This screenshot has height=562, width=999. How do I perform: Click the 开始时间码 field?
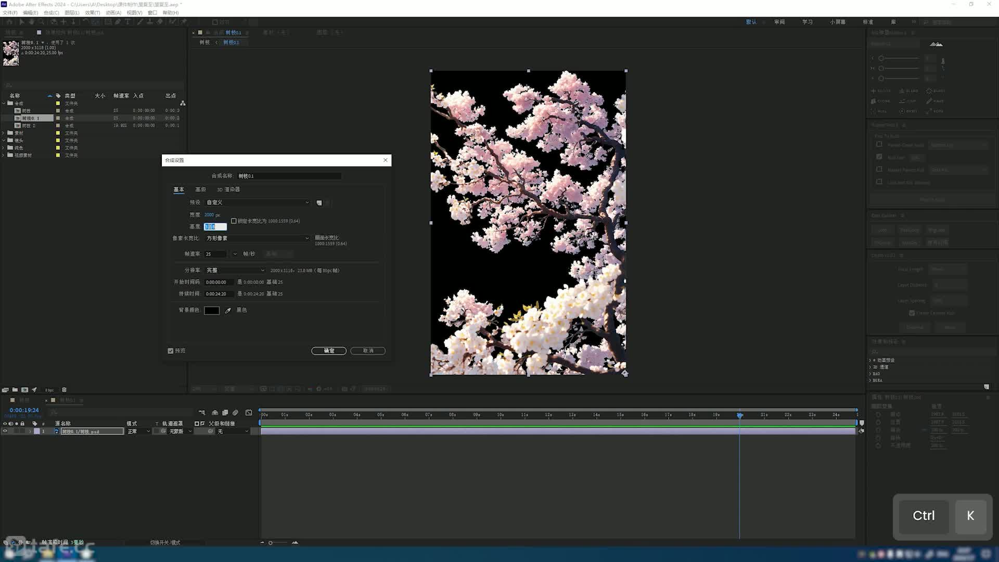[219, 282]
